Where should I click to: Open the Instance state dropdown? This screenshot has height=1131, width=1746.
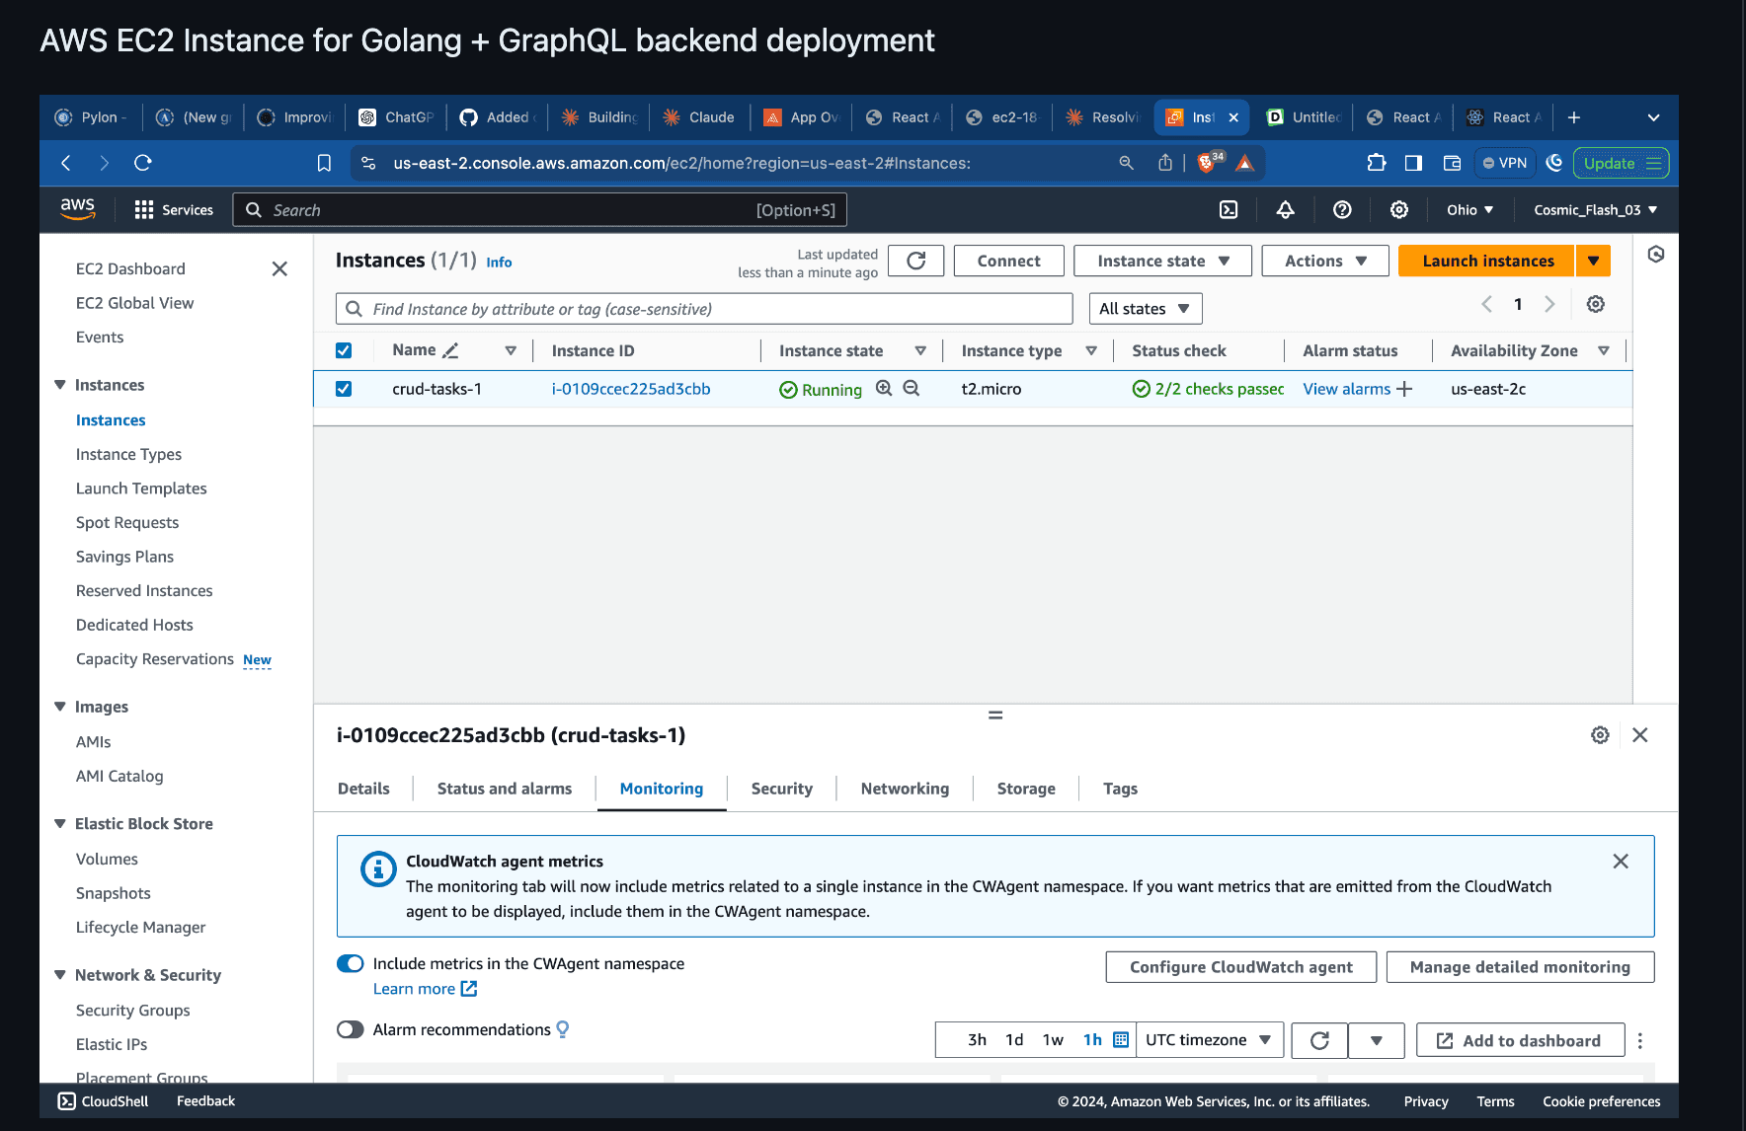point(1162,261)
